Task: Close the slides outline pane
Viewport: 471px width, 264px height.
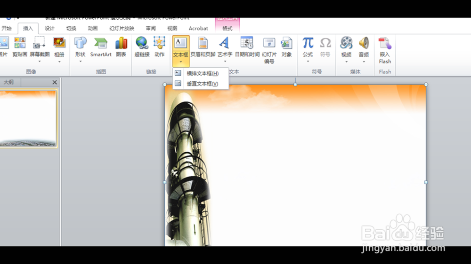Action: (54, 82)
